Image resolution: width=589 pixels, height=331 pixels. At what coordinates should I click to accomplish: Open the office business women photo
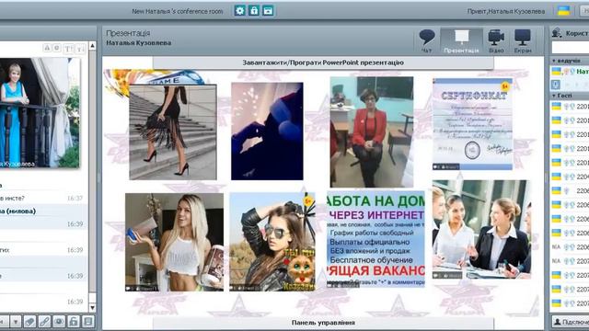coord(481,230)
